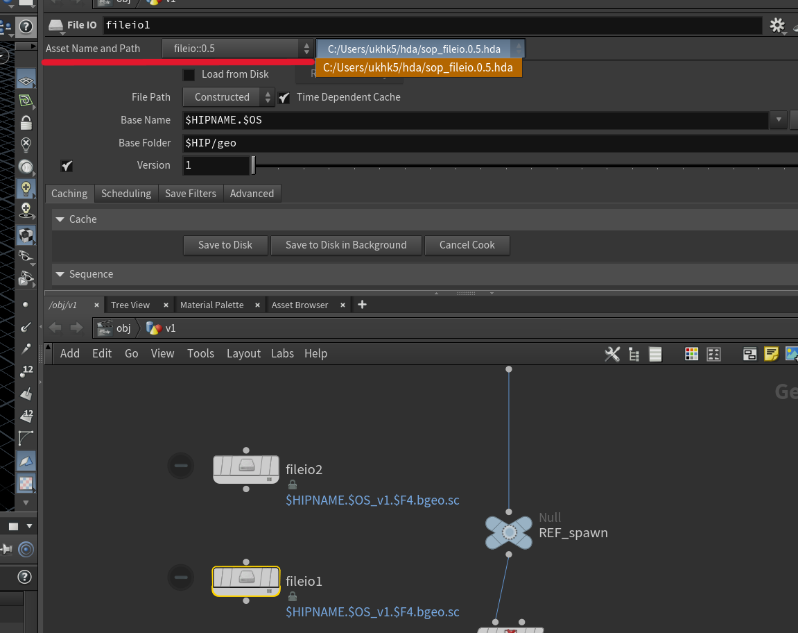The height and width of the screenshot is (633, 798).
Task: Open the help icon at bottom left
Action: point(24,576)
